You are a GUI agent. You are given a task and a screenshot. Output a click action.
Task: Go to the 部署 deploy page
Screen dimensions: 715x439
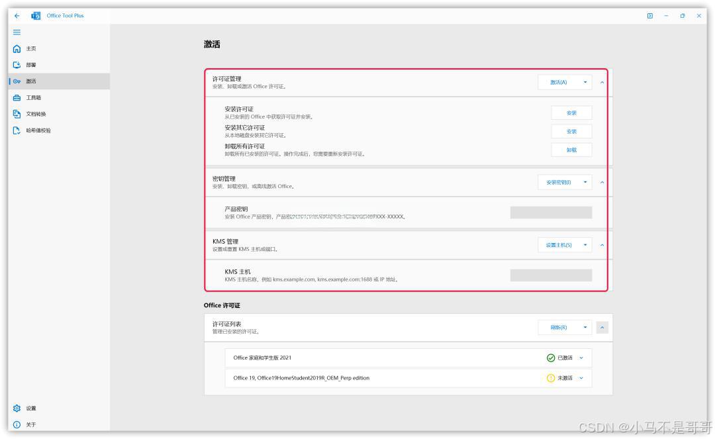point(60,65)
